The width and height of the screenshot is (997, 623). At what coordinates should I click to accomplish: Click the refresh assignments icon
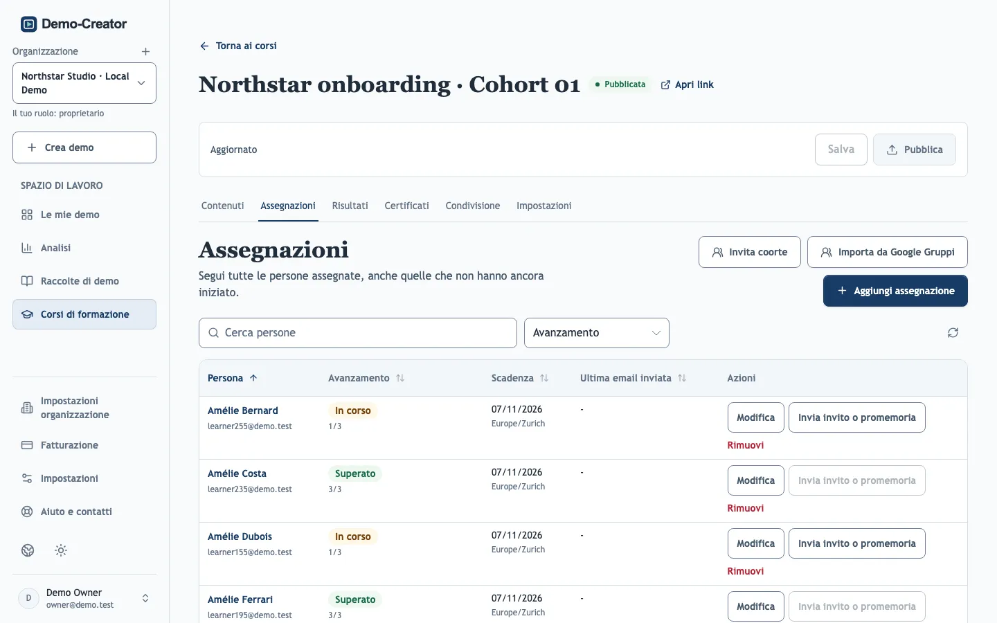pos(953,333)
